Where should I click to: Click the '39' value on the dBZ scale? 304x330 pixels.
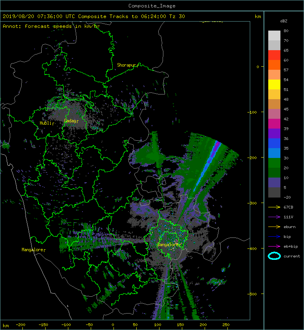click(x=286, y=129)
